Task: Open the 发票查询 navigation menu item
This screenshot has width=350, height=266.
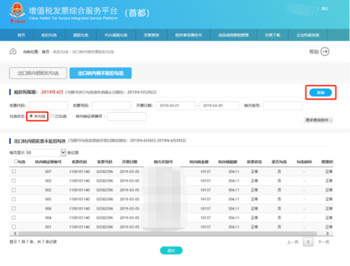Action: tap(151, 35)
